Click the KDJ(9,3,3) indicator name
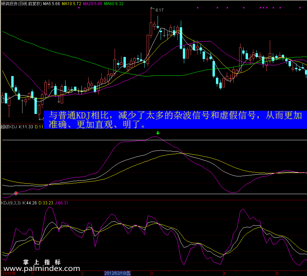This screenshot has width=307, height=276. coord(11,203)
